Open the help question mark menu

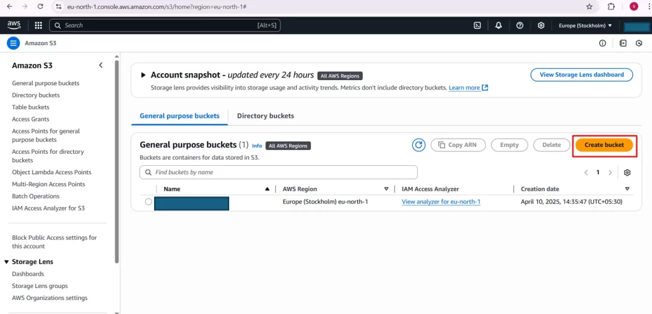pyautogui.click(x=520, y=25)
